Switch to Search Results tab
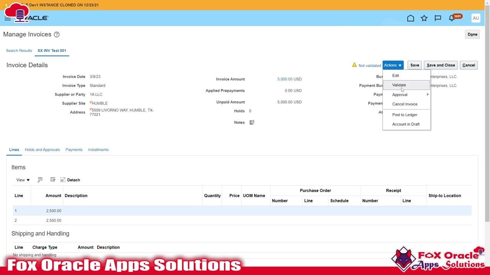This screenshot has height=275, width=490. pyautogui.click(x=19, y=50)
